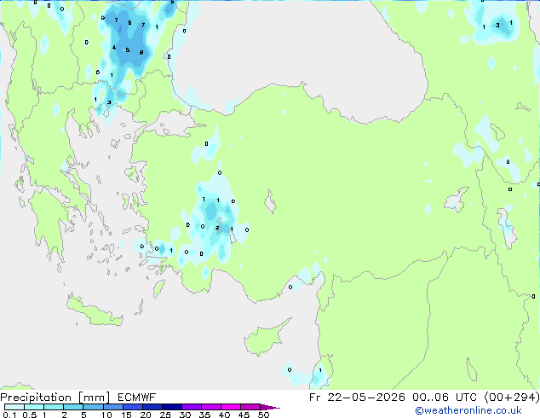Click the '00..06 UTC' time range text

pyautogui.click(x=445, y=398)
